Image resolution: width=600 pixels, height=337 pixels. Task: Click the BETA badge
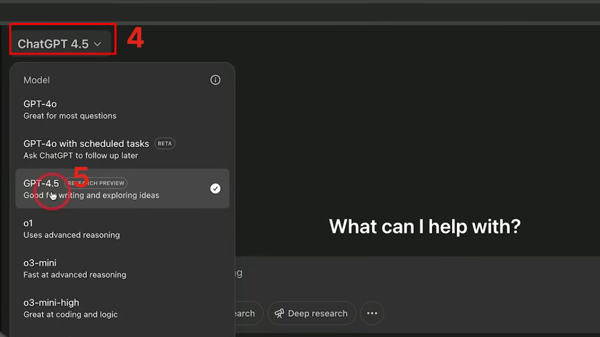click(164, 144)
